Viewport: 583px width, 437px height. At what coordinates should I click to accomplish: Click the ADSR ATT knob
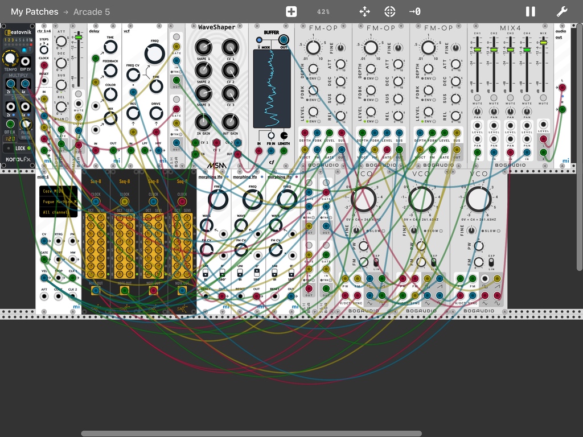pos(61,42)
